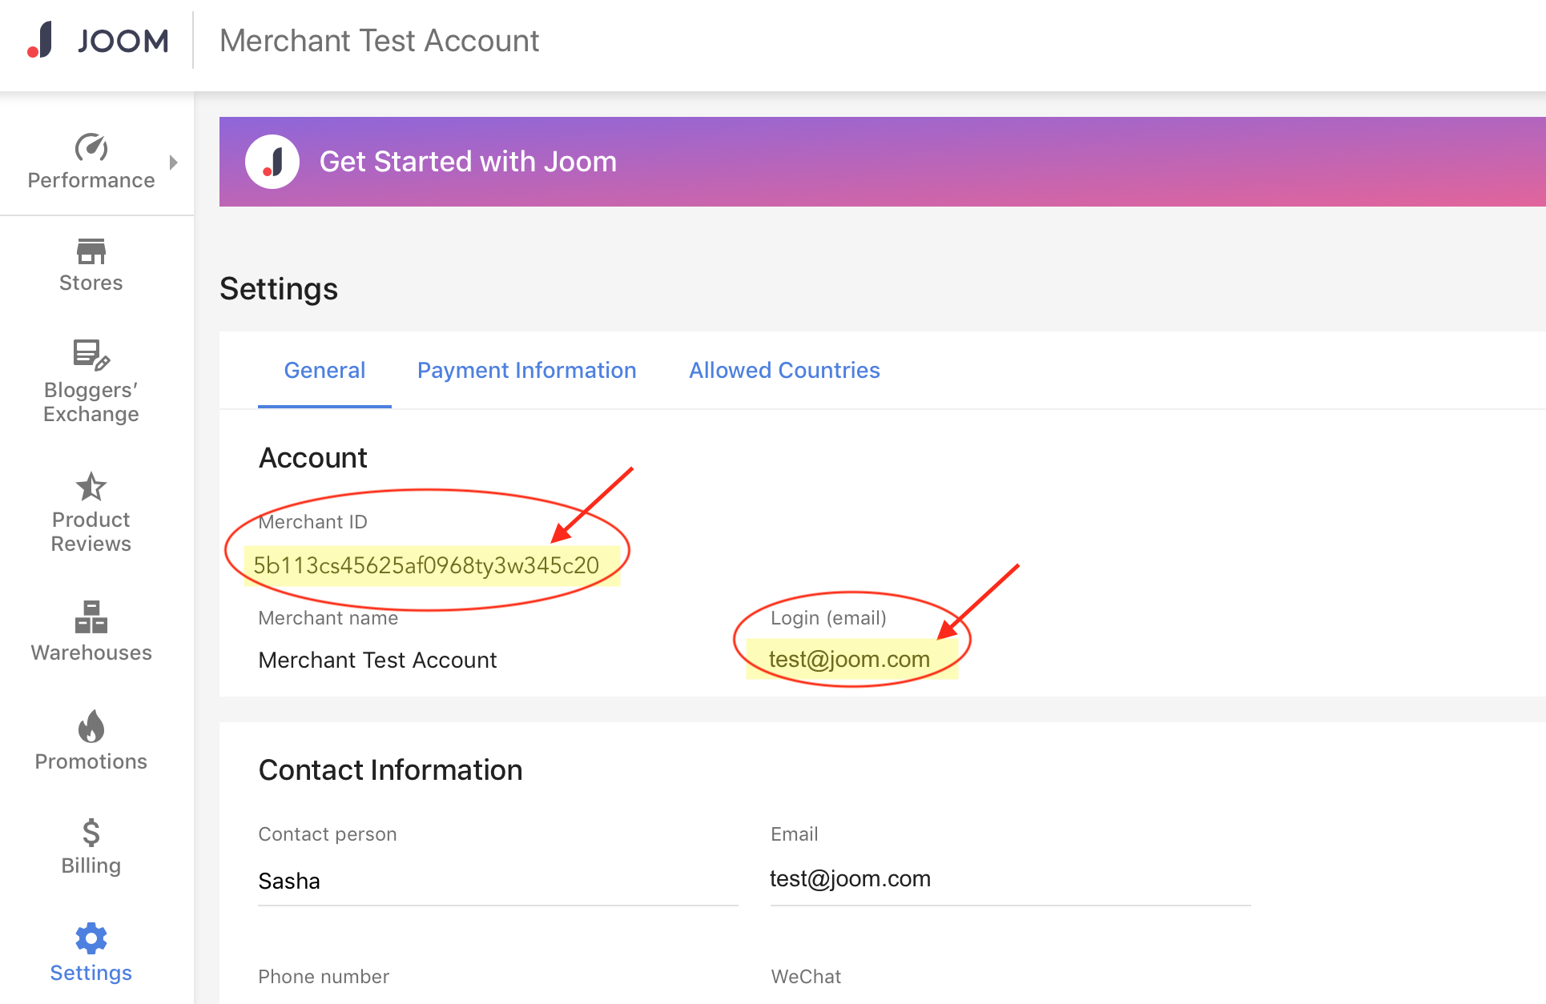The width and height of the screenshot is (1546, 1004).
Task: Select the General tab
Action: [x=324, y=370]
